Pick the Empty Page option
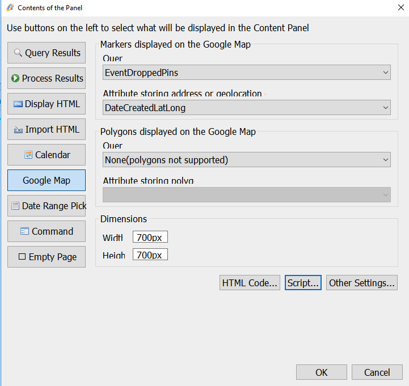 coord(47,257)
